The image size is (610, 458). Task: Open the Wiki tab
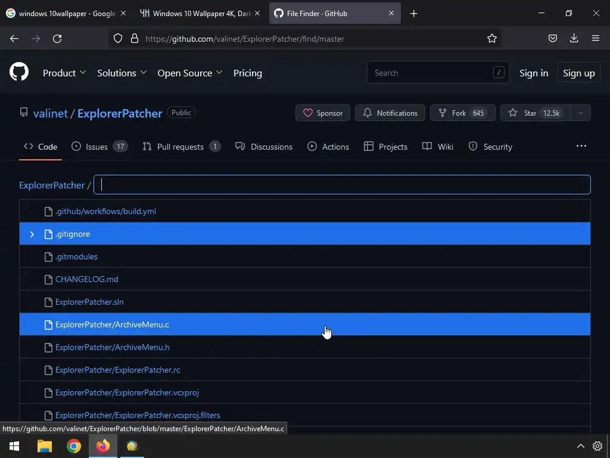438,147
